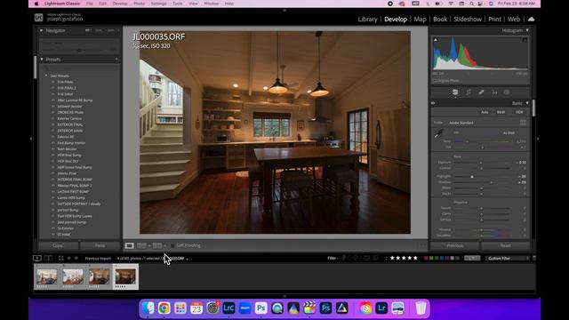This screenshot has width=569, height=320.
Task: Filter by flagged photos icon
Action: point(344,259)
